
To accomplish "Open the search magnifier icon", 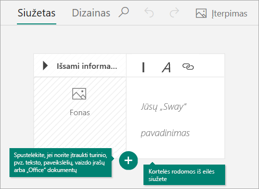I will 124,12.
